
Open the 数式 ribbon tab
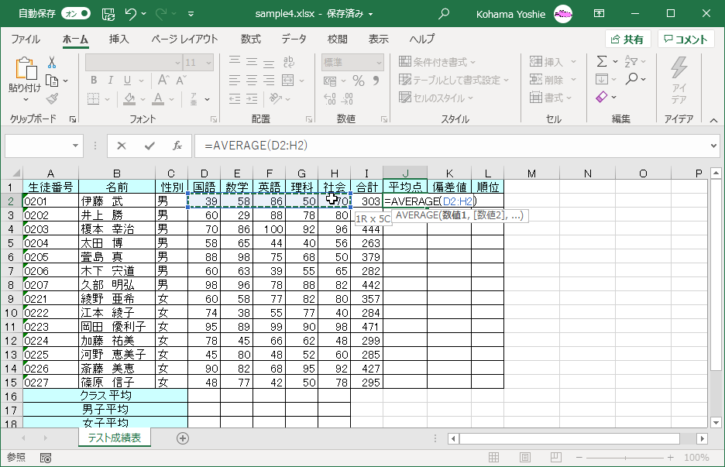click(250, 39)
